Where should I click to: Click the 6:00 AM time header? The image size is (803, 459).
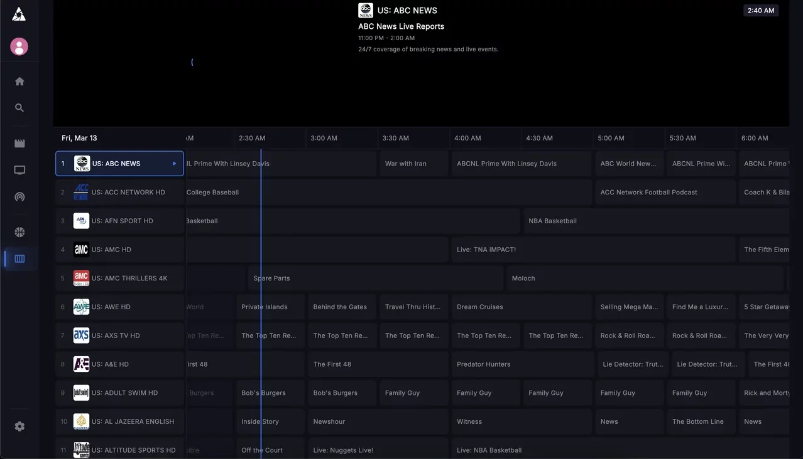pyautogui.click(x=755, y=138)
